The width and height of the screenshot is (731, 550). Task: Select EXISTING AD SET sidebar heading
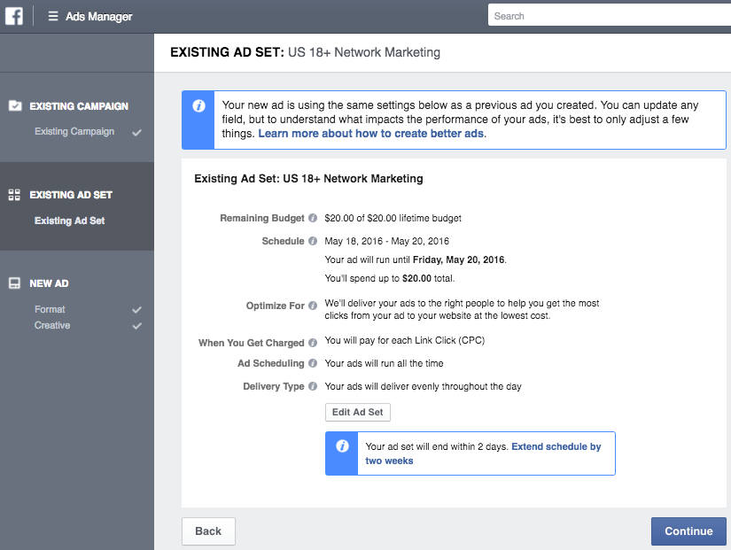tap(71, 195)
